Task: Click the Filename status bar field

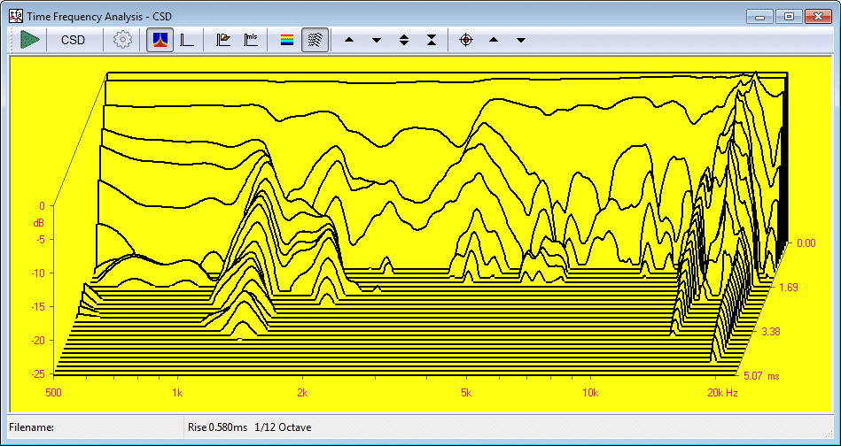Action: pyautogui.click(x=95, y=427)
